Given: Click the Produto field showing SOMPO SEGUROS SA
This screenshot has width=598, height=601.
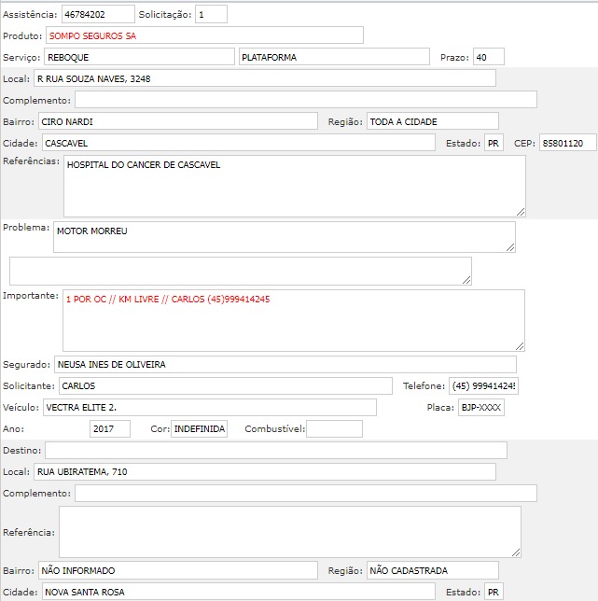Looking at the screenshot, I should (204, 35).
